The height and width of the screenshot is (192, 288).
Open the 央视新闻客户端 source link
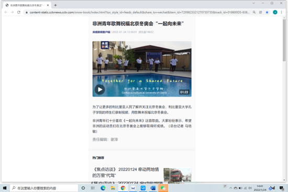click(x=101, y=32)
